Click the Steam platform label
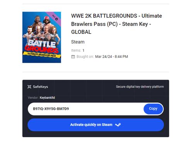 point(78,42)
